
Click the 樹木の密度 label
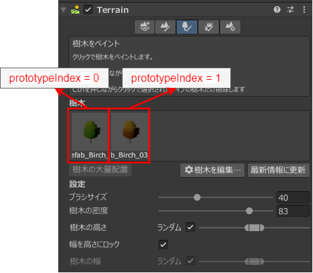click(89, 211)
